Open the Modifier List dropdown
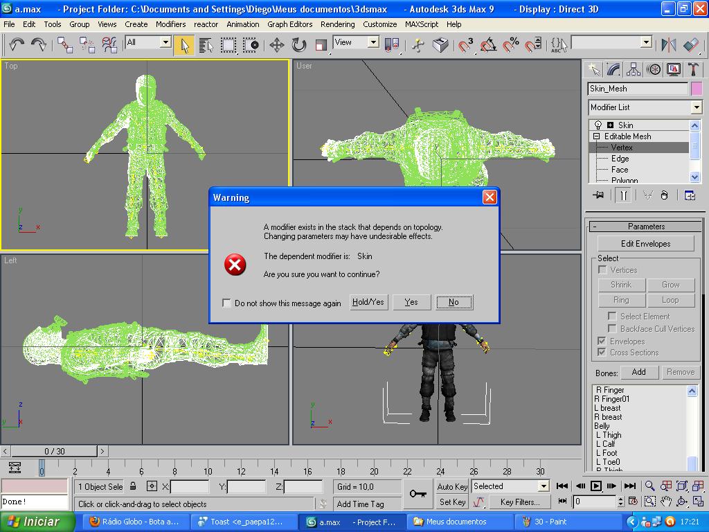Image resolution: width=709 pixels, height=532 pixels. [697, 107]
